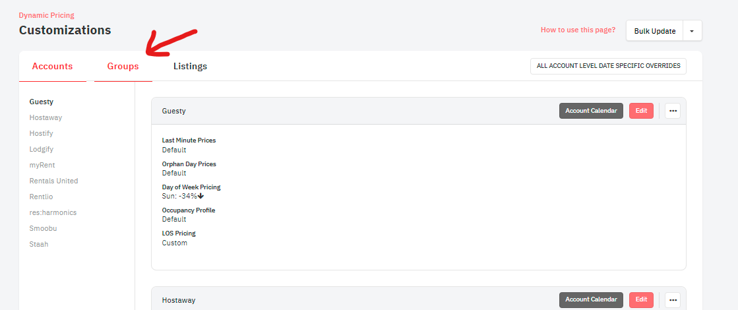Open Account Calendar for Hostaway
738x310 pixels.
tap(591, 299)
